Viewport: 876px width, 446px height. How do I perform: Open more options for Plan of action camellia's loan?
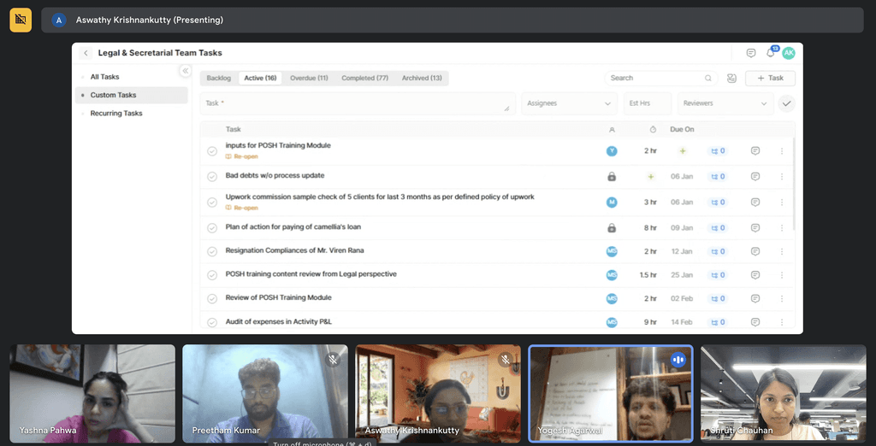pyautogui.click(x=782, y=228)
